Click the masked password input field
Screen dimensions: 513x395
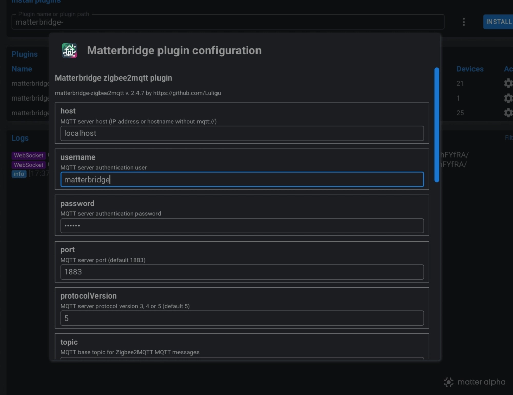242,226
